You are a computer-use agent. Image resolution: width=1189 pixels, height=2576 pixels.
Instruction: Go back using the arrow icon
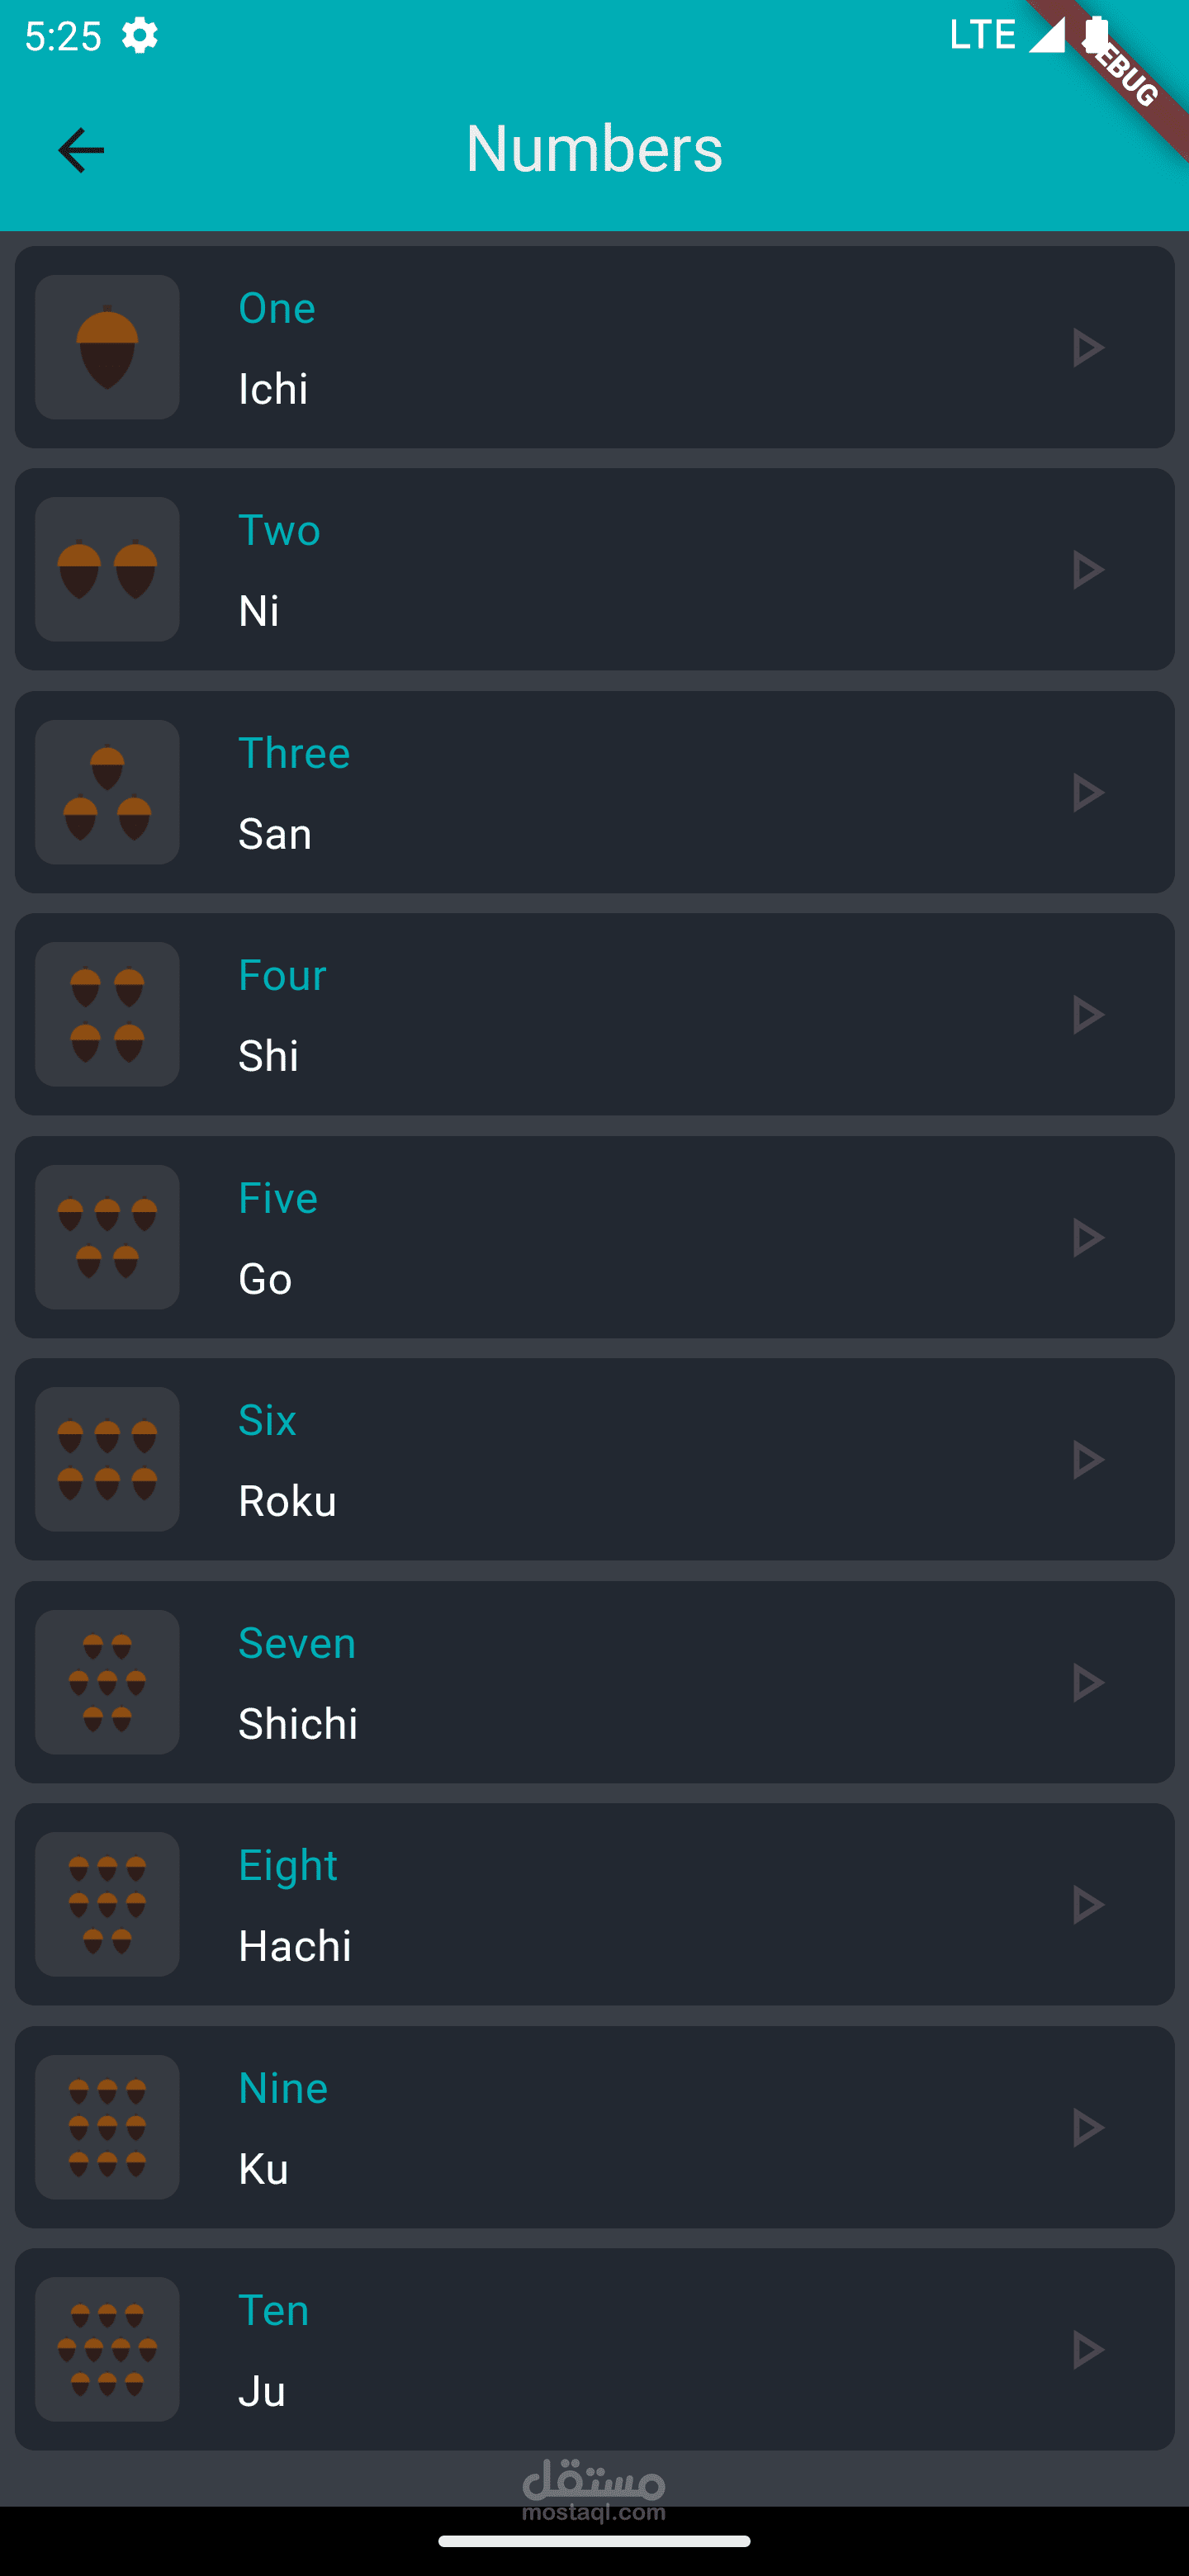tap(81, 150)
